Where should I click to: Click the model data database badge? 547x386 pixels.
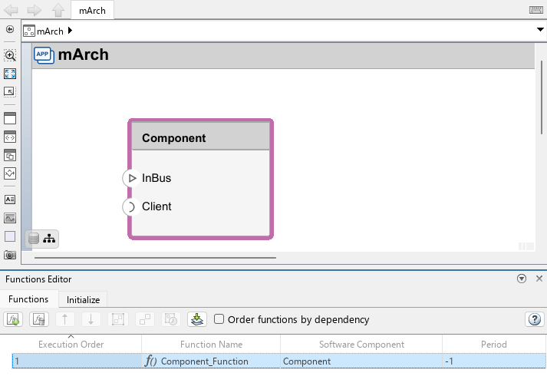pyautogui.click(x=34, y=239)
